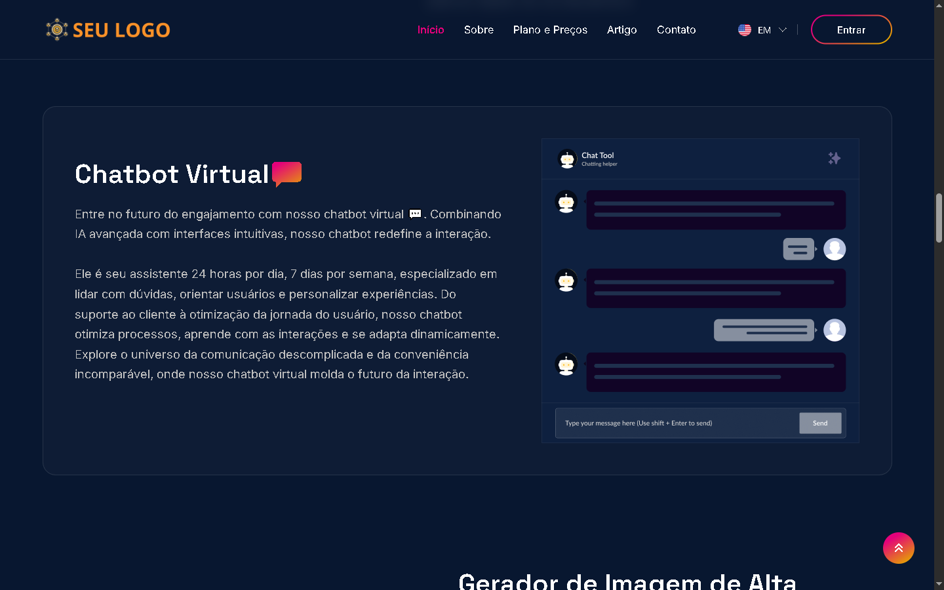Click the second user avatar in chat preview
944x590 pixels.
click(x=834, y=330)
